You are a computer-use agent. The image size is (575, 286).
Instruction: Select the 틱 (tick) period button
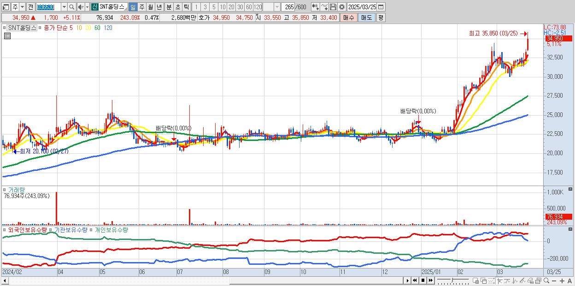pos(186,7)
